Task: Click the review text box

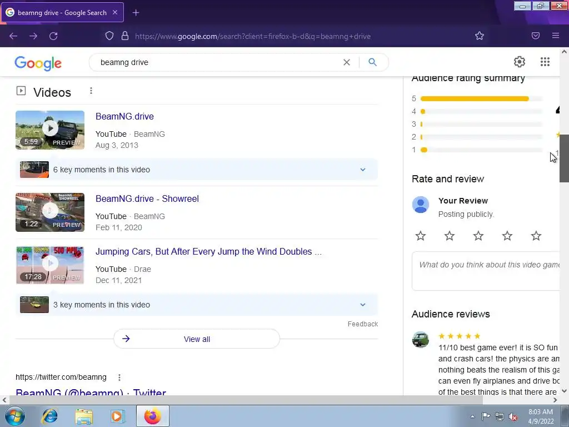Action: pyautogui.click(x=486, y=271)
